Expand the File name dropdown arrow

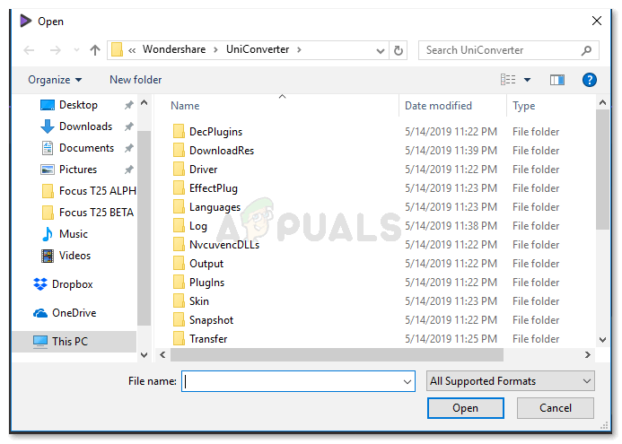pos(407,382)
